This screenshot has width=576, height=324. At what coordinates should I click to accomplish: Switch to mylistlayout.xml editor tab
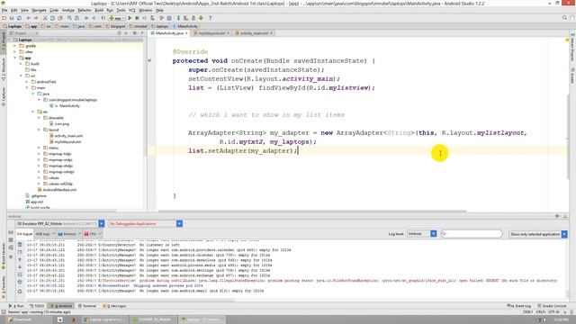tap(211, 33)
